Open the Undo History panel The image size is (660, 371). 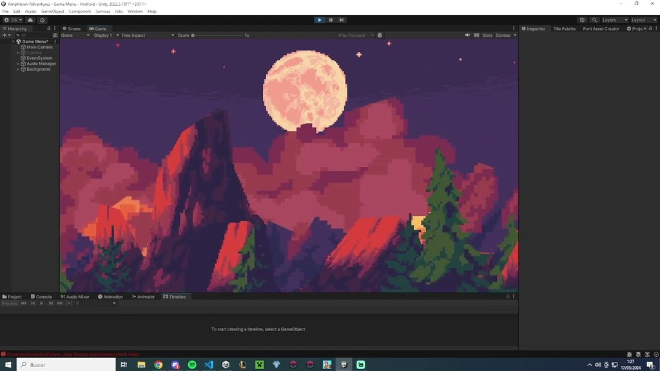582,20
